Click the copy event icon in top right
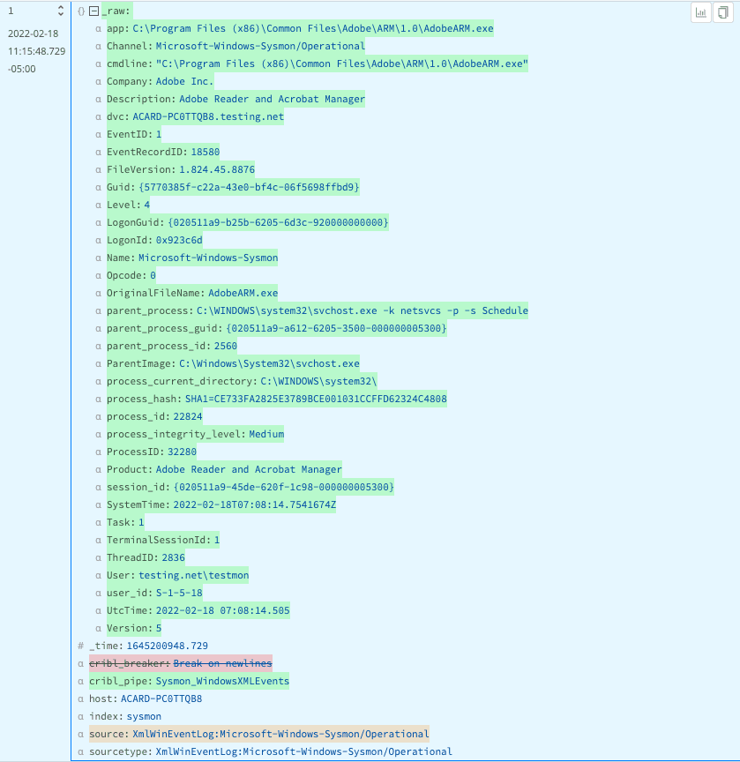The width and height of the screenshot is (740, 762). pyautogui.click(x=724, y=14)
